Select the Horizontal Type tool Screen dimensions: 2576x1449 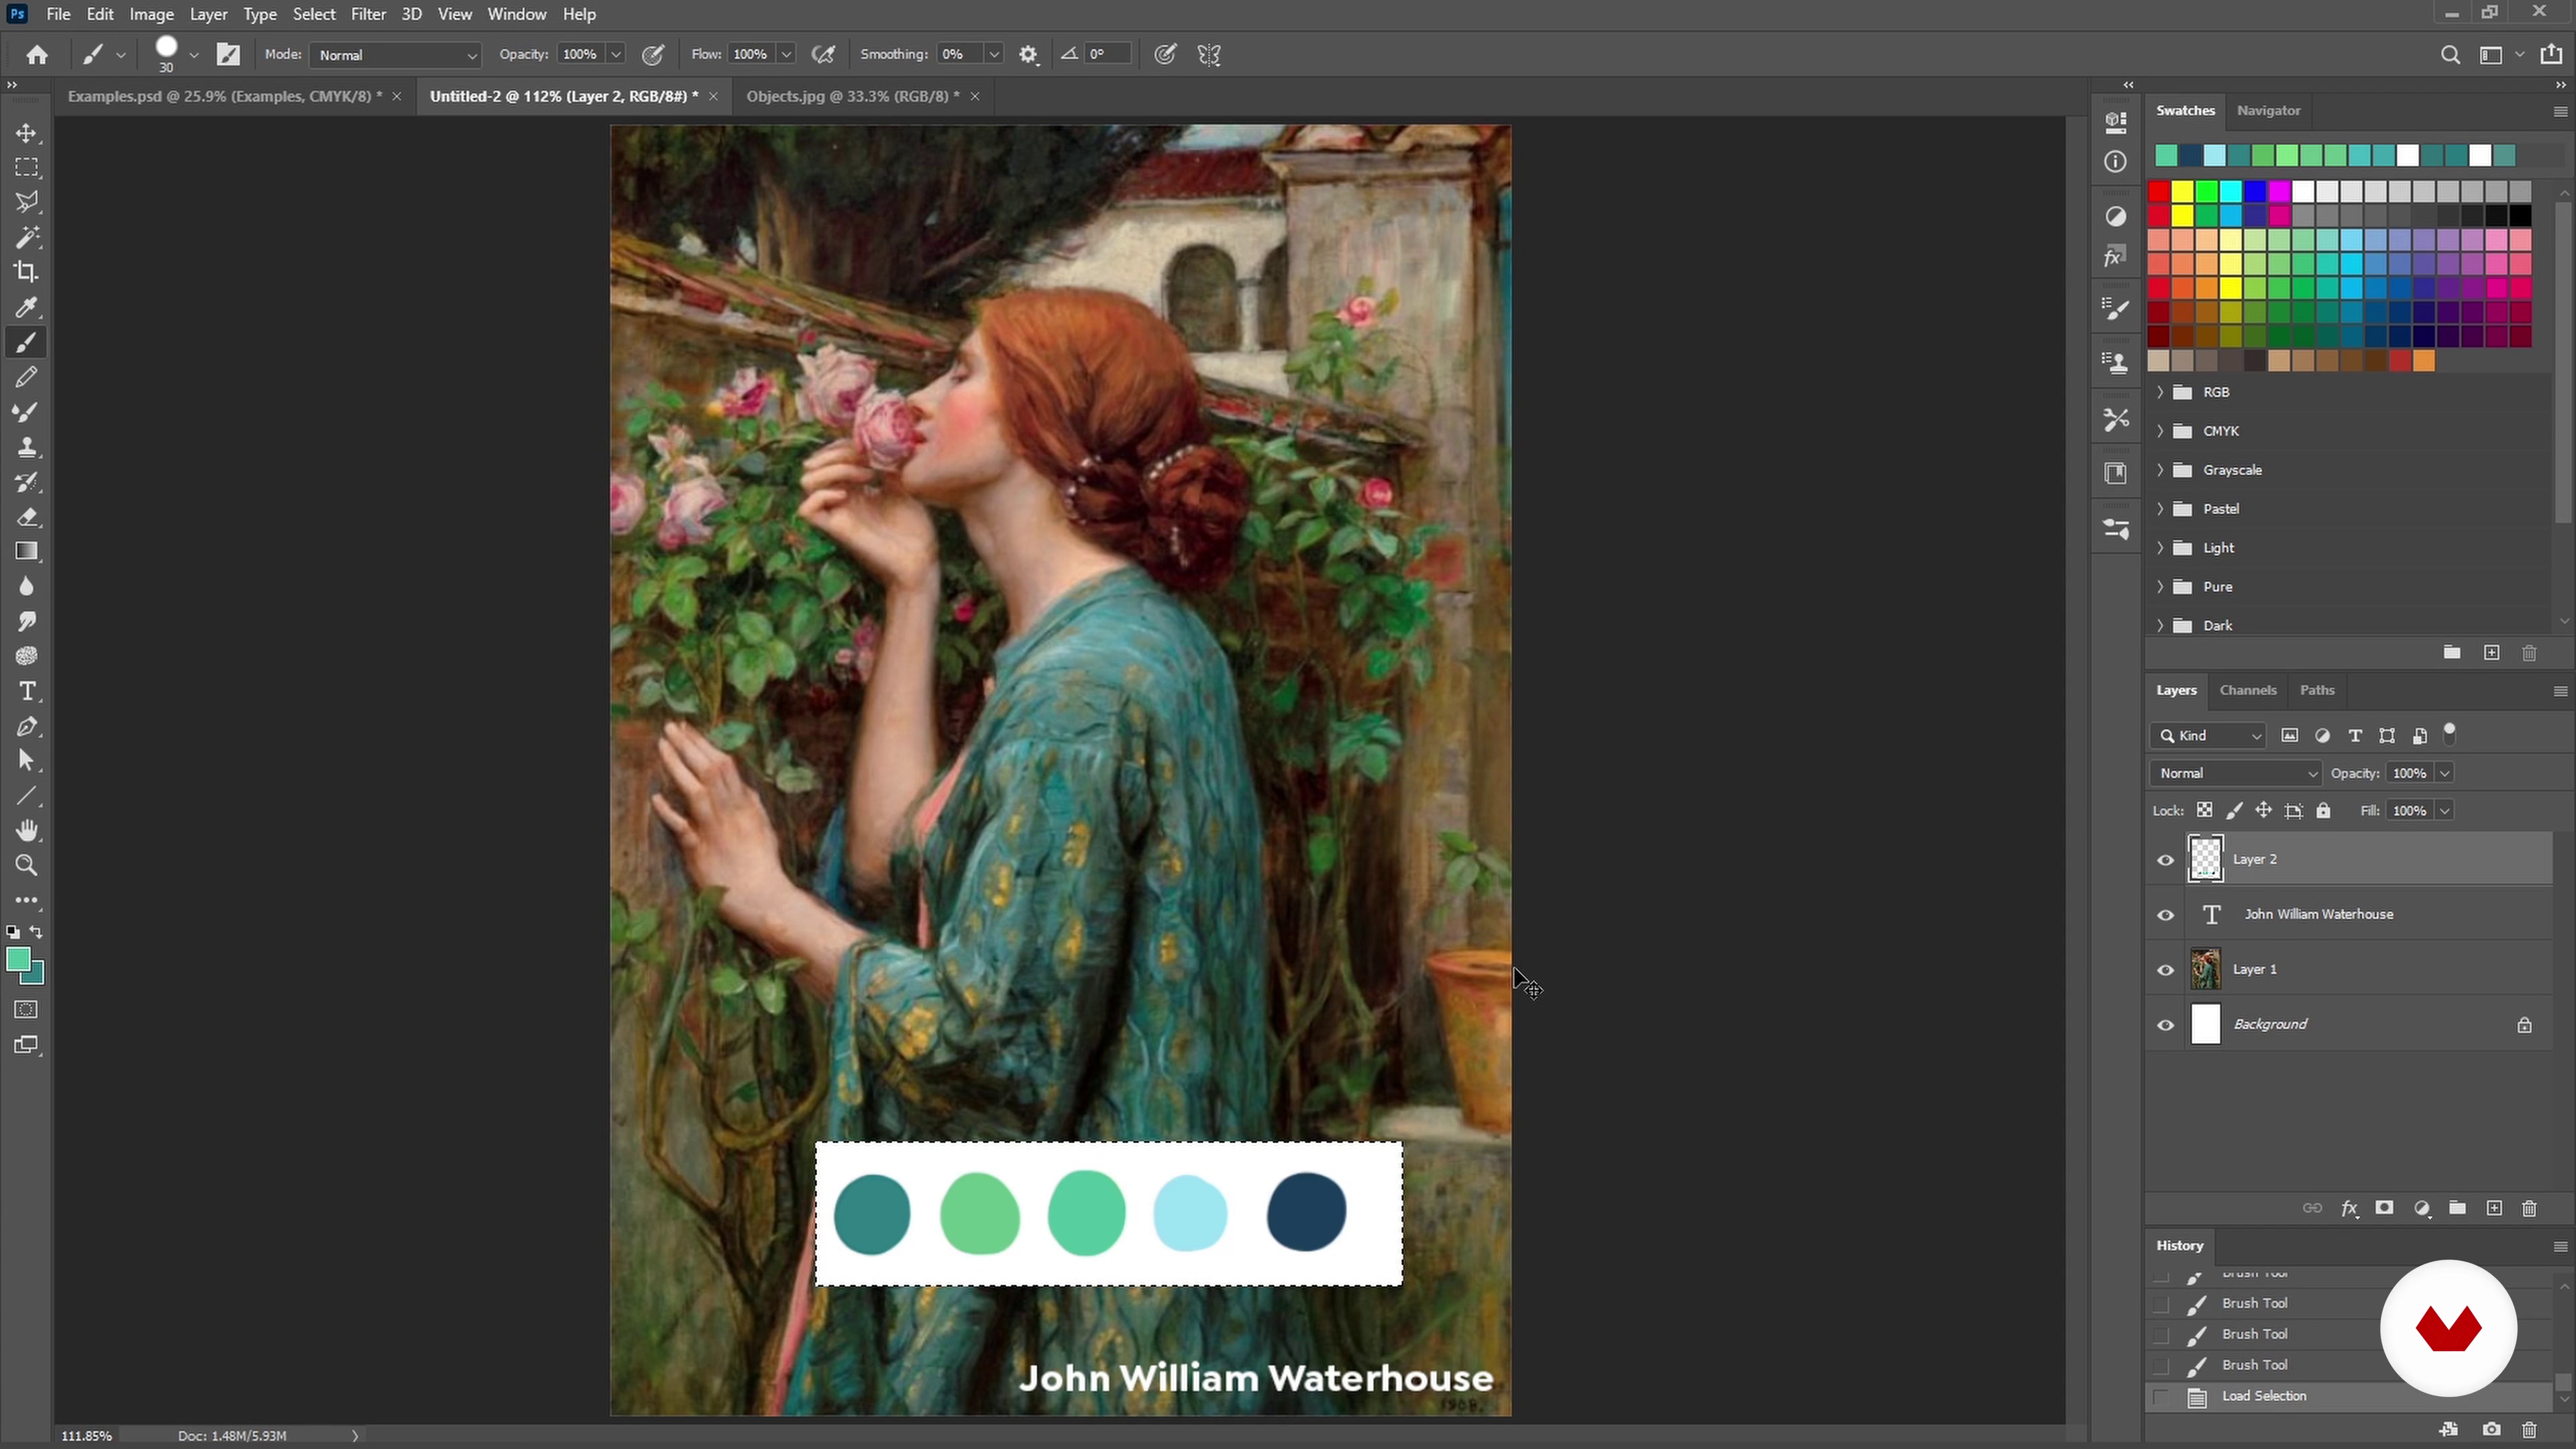click(27, 692)
